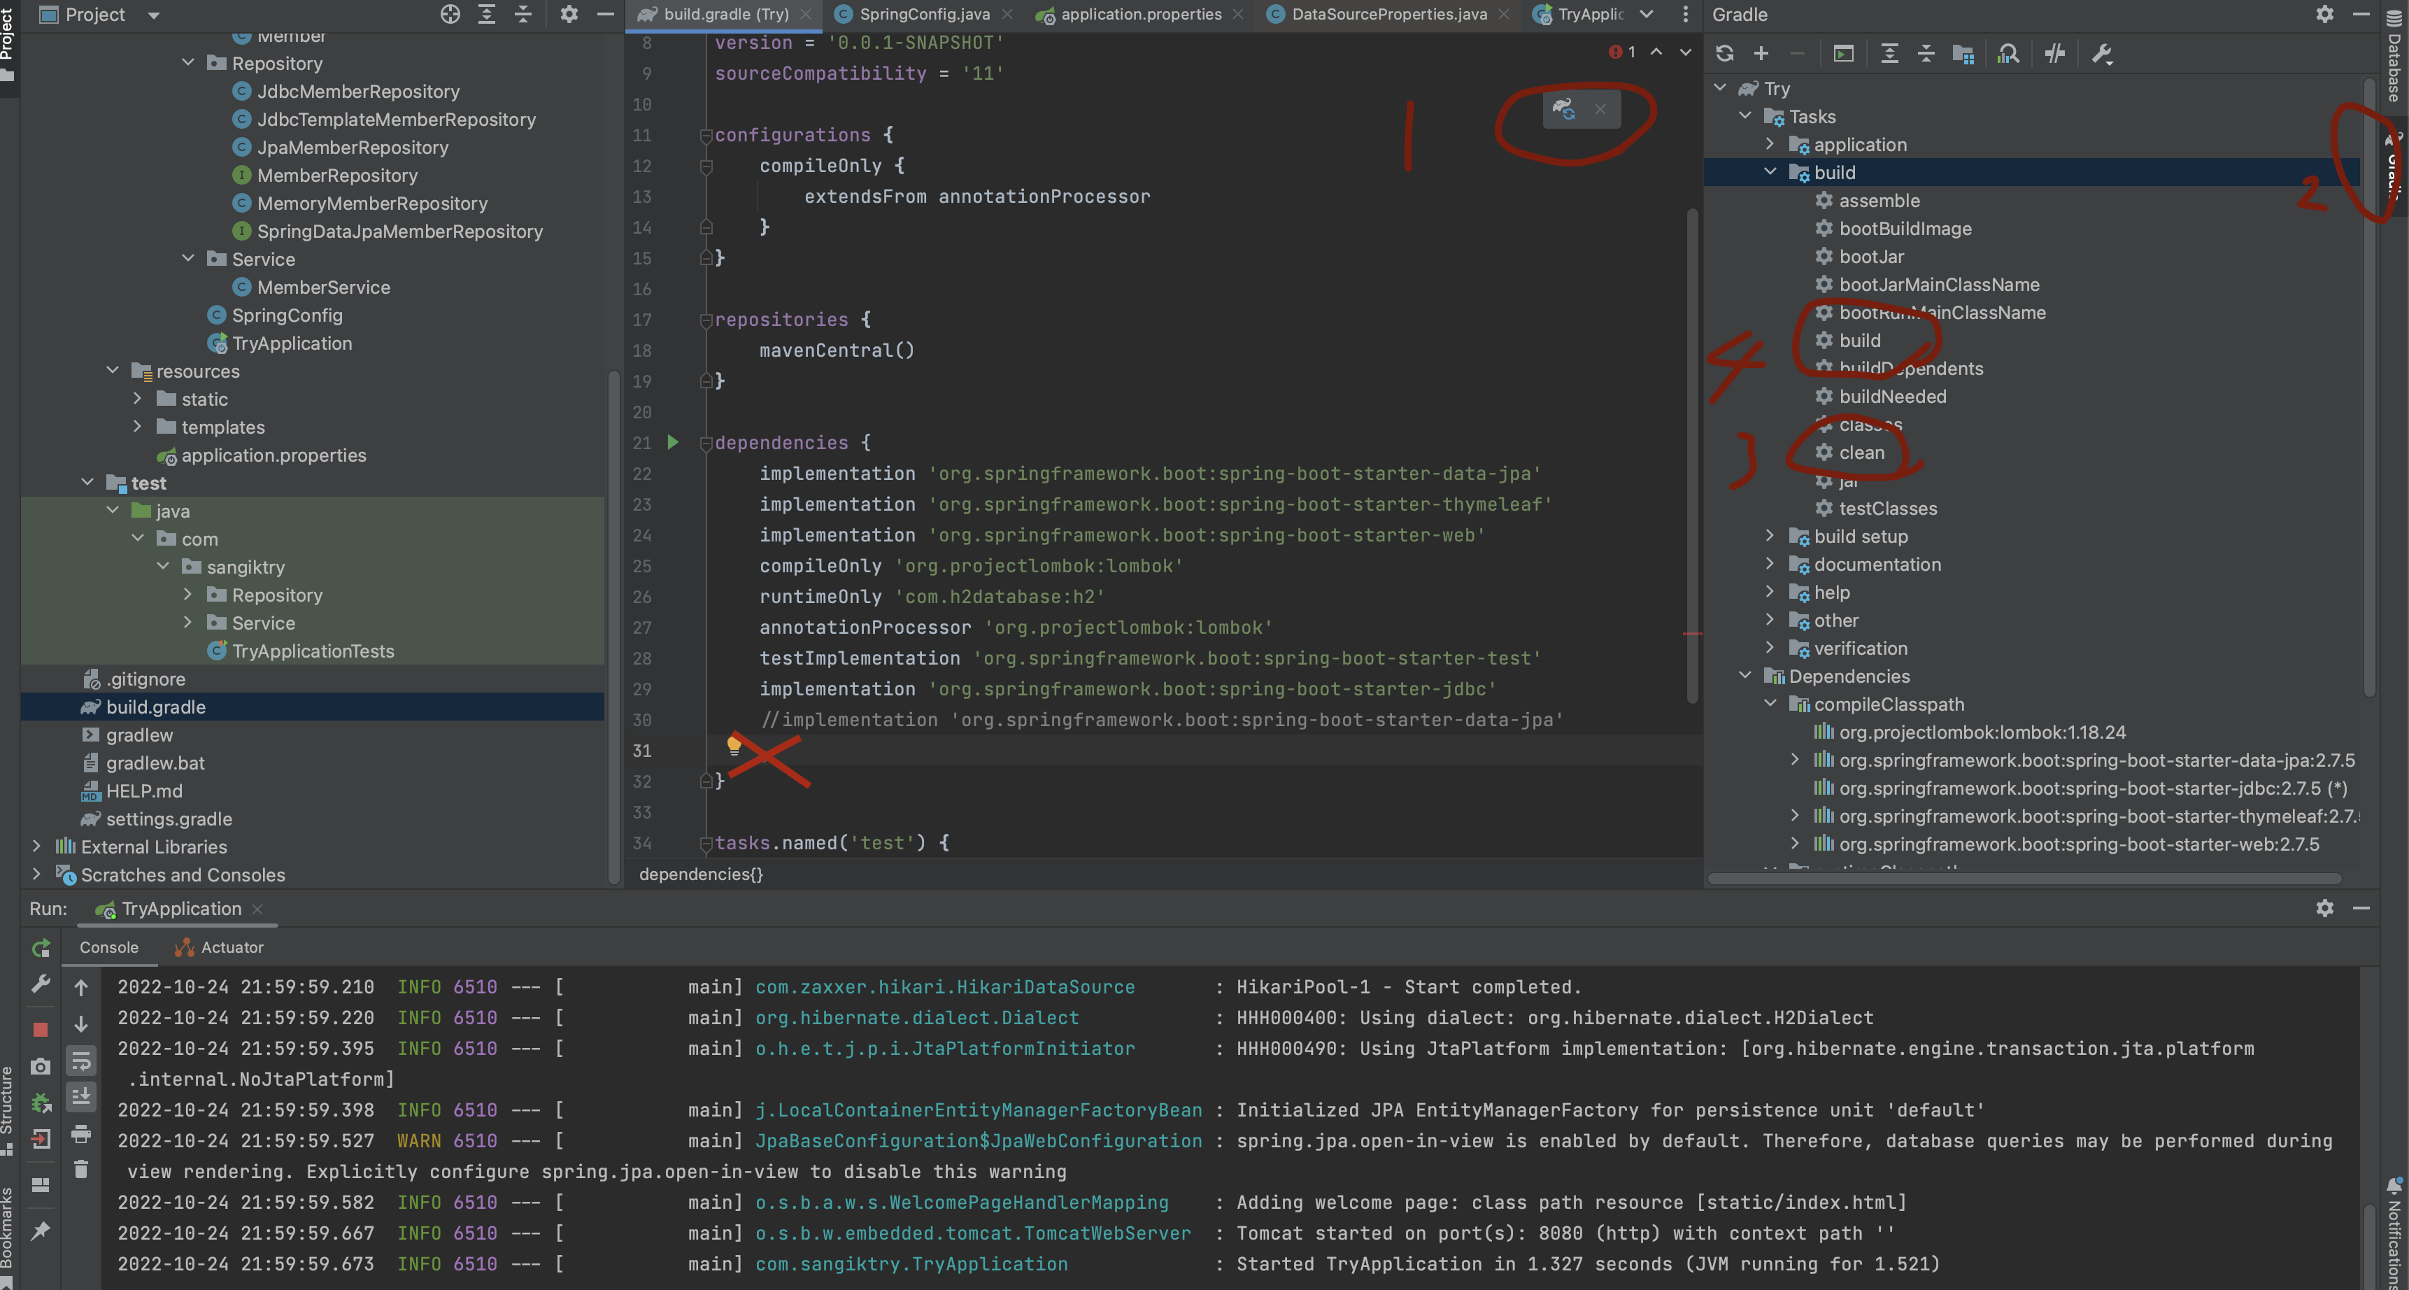2409x1290 pixels.
Task: Expand all in Project panel toolbar
Action: click(x=486, y=14)
